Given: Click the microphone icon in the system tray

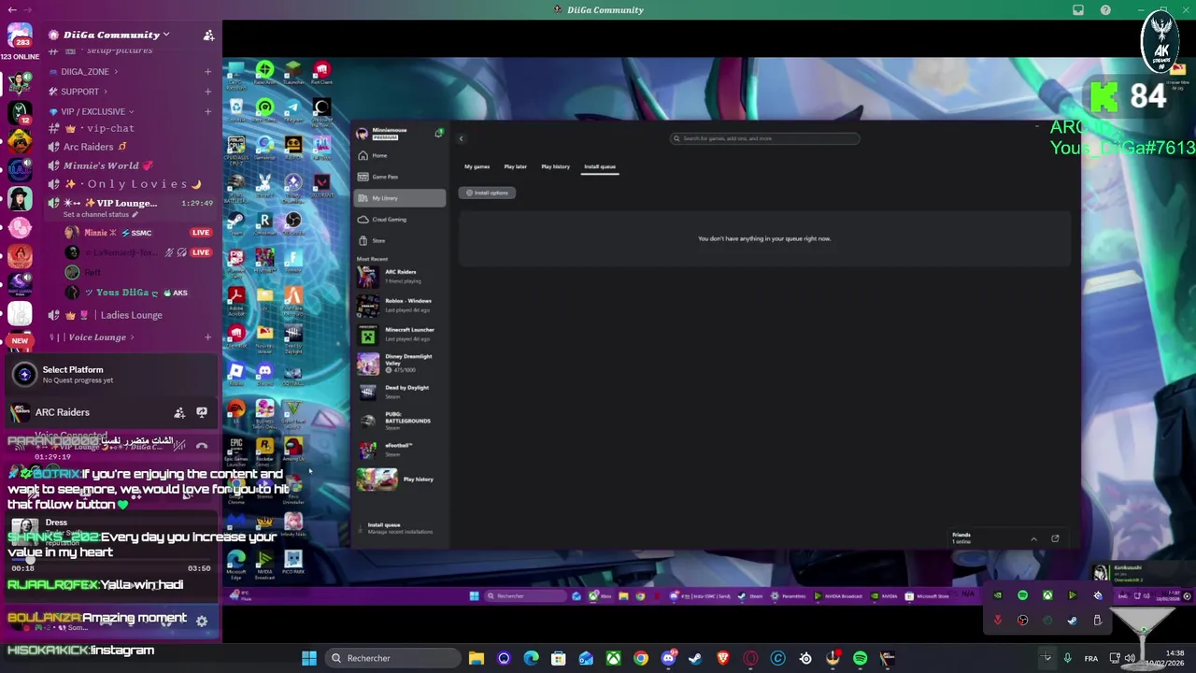Looking at the screenshot, I should (x=1067, y=658).
